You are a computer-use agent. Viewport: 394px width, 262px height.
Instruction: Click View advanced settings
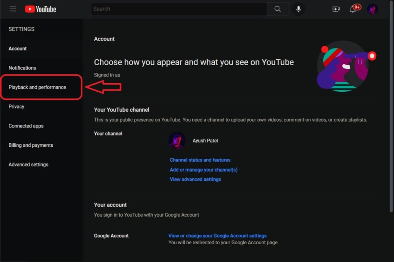pyautogui.click(x=195, y=179)
